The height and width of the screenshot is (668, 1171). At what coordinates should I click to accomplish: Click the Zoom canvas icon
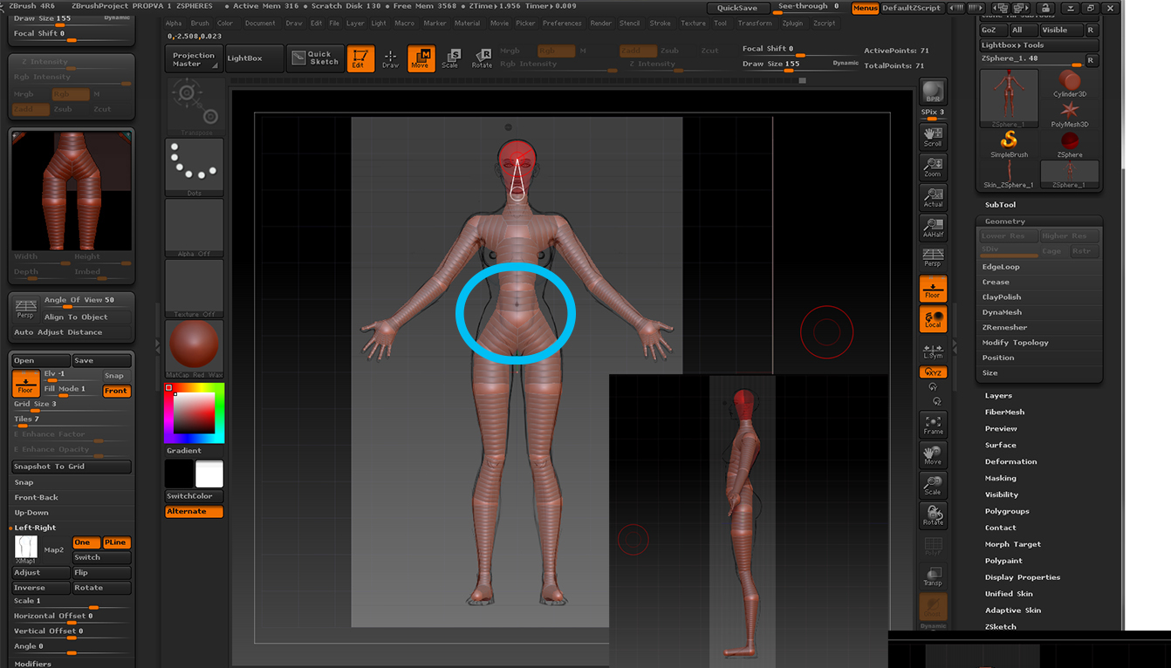tap(933, 167)
